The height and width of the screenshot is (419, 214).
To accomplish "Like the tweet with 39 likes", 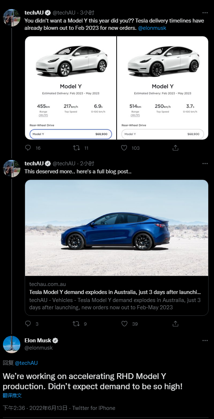I will [x=124, y=323].
